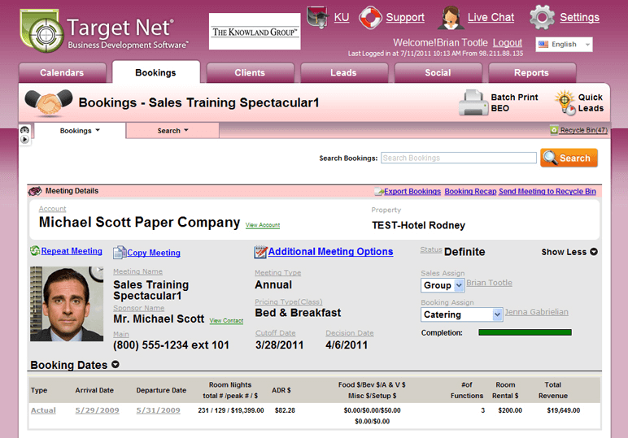Open KU graduation cap icon

(317, 18)
